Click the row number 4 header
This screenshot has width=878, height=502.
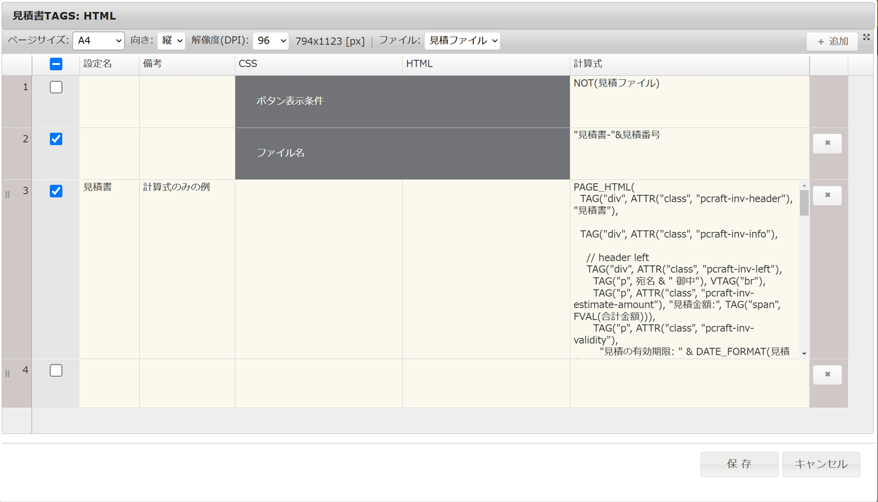pos(17,384)
